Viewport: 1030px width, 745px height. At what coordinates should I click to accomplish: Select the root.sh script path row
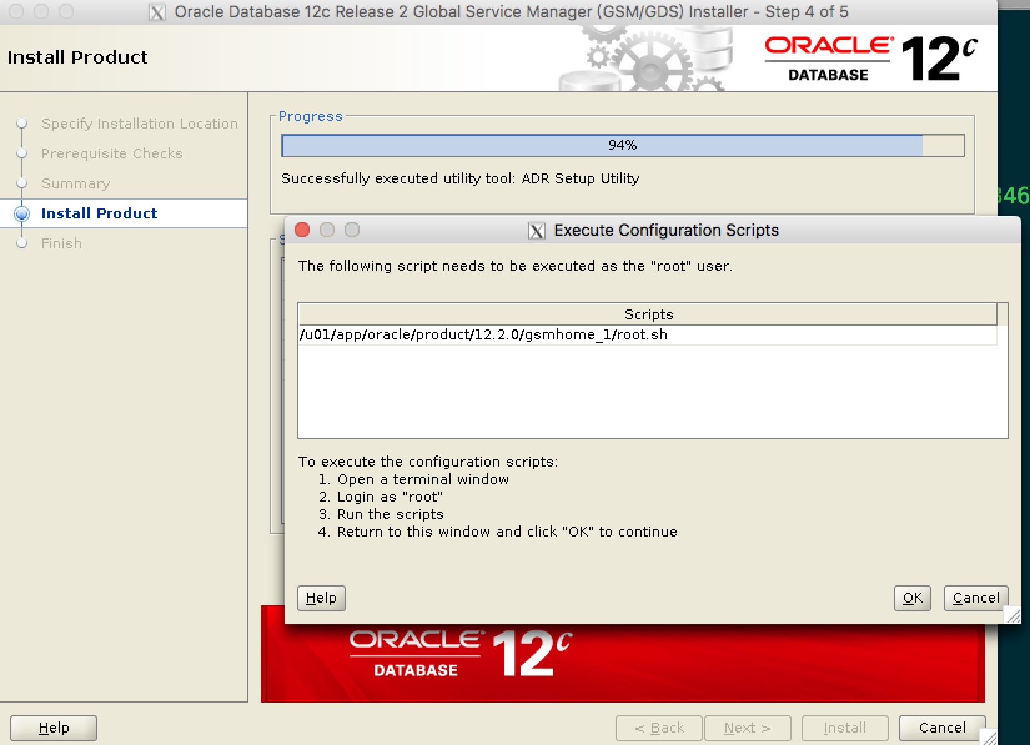[647, 335]
